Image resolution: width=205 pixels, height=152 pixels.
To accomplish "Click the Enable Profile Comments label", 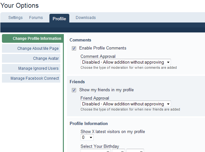I will [103, 48].
